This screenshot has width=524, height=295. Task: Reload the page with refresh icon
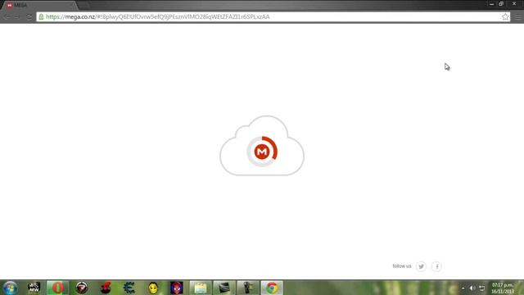(29, 16)
